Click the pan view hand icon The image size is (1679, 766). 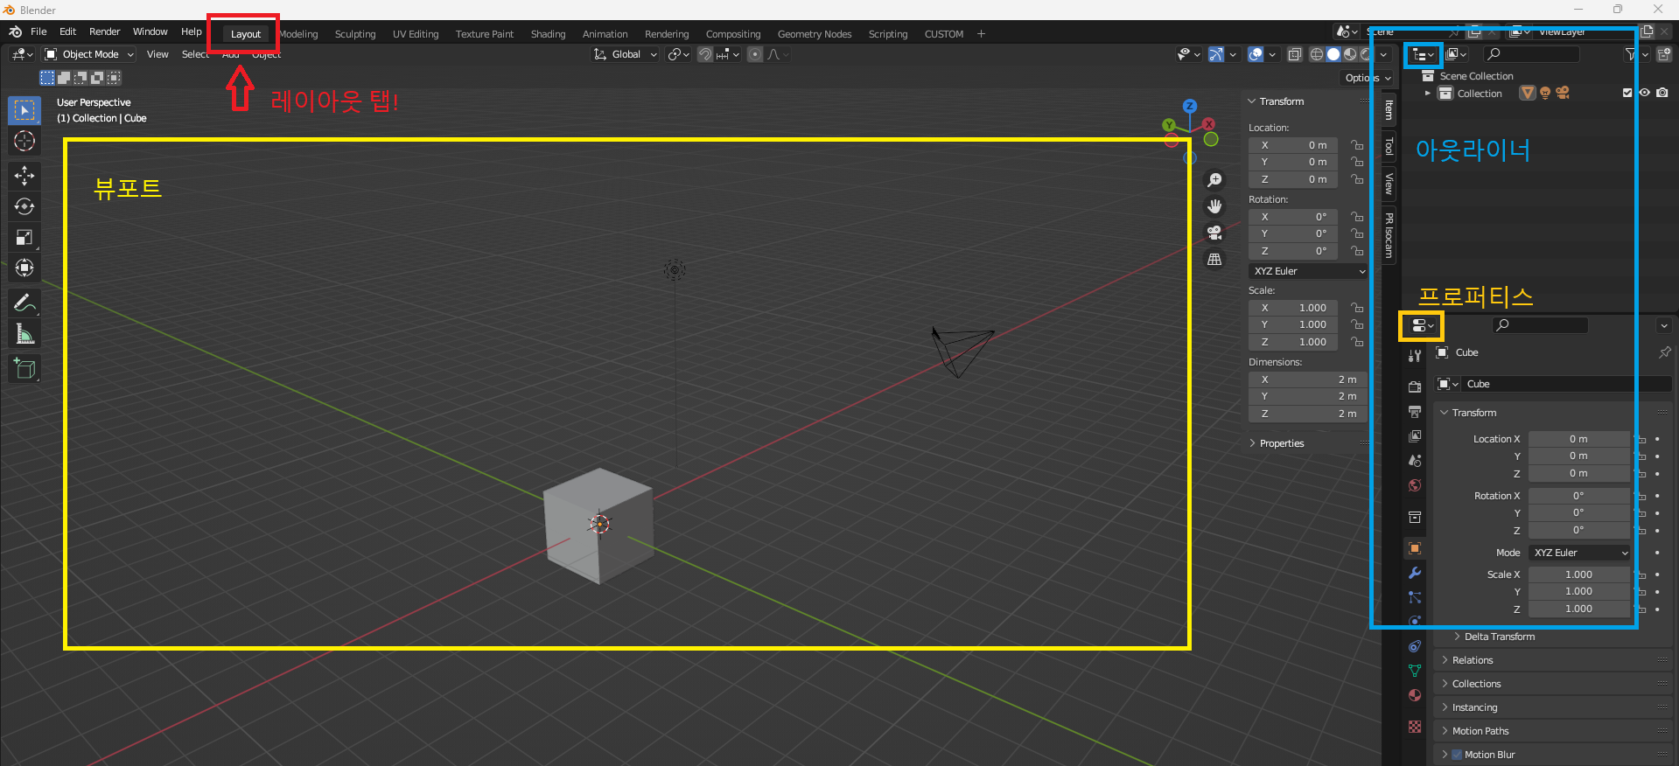point(1214,206)
